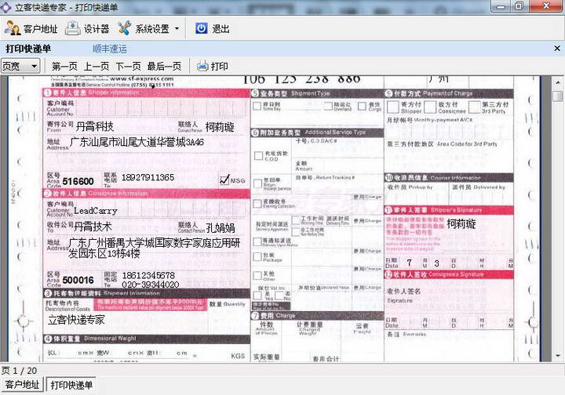The image size is (565, 395).
Task: Click scroll down arrow of preview scrollbar
Action: 558,356
